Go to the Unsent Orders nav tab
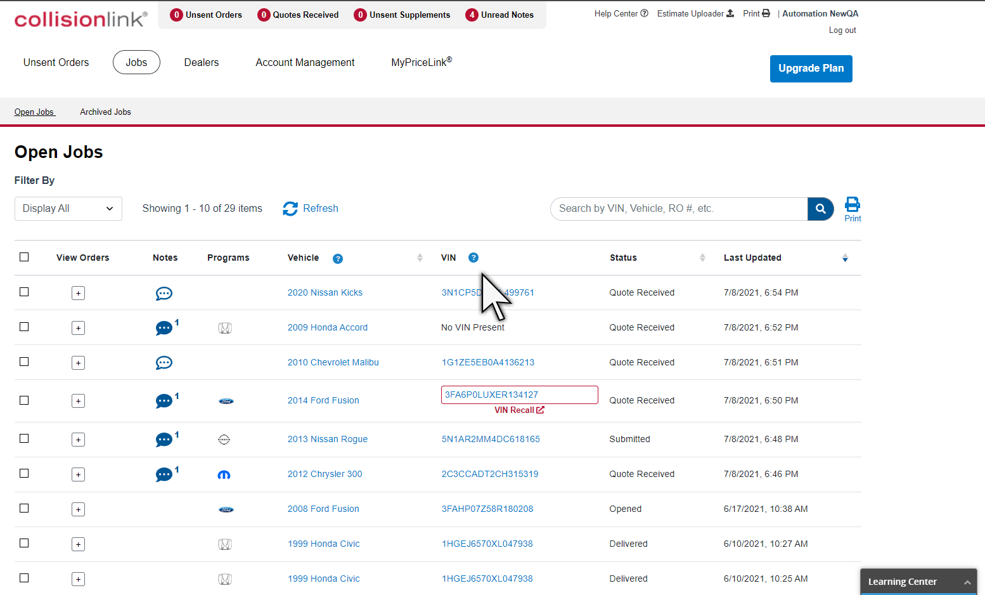985x595 pixels. coord(56,62)
